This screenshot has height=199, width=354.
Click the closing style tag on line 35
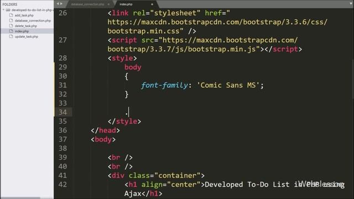tap(124, 122)
